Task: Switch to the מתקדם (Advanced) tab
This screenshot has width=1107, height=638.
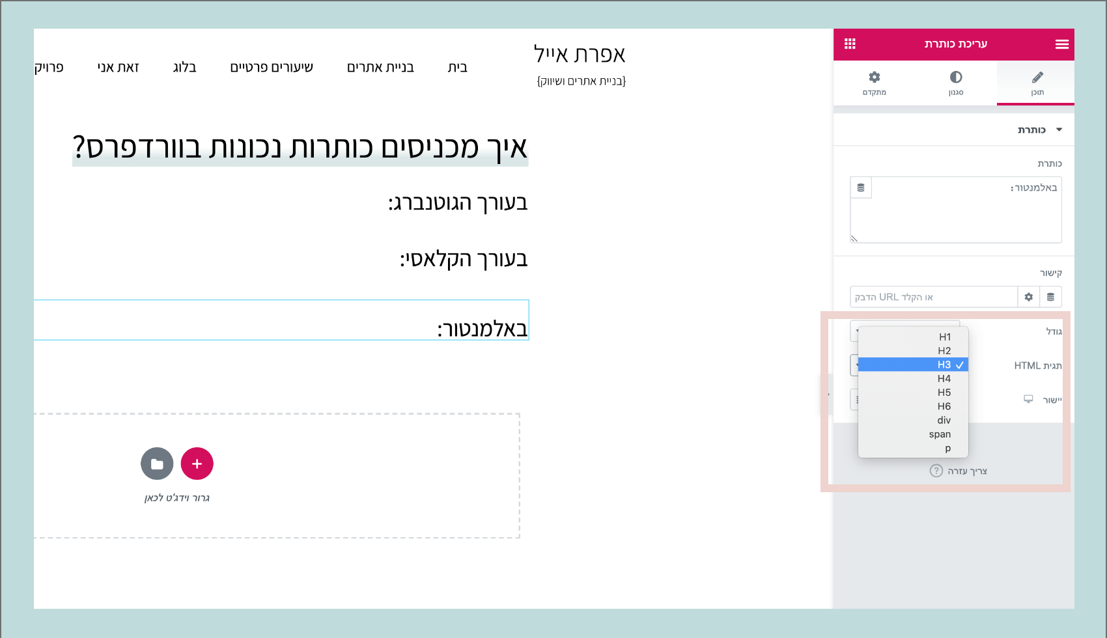Action: [875, 83]
